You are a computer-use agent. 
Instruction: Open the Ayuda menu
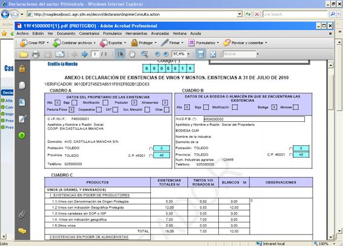tap(196, 33)
